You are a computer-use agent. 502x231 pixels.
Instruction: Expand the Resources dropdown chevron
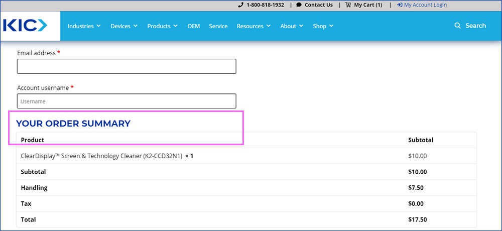268,26
